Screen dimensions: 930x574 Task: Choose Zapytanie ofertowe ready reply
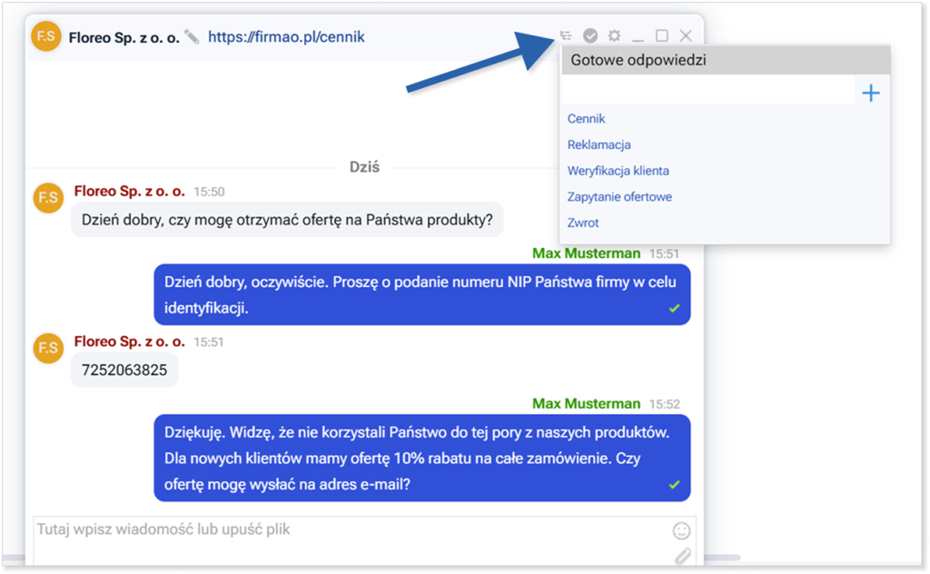(x=619, y=197)
